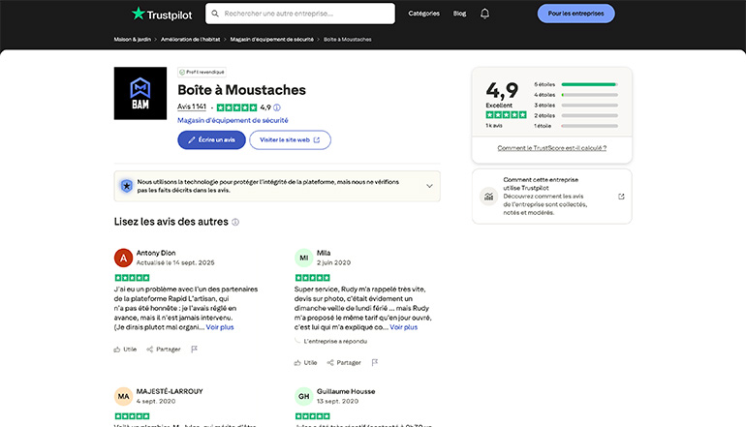Viewport: 746px width, 427px height.
Task: Click the search magnifier icon
Action: point(215,14)
